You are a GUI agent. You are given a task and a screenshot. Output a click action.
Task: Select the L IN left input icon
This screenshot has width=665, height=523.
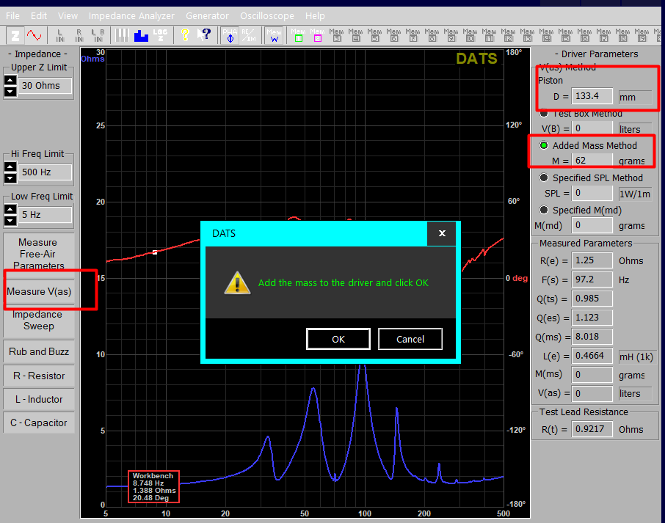(59, 35)
